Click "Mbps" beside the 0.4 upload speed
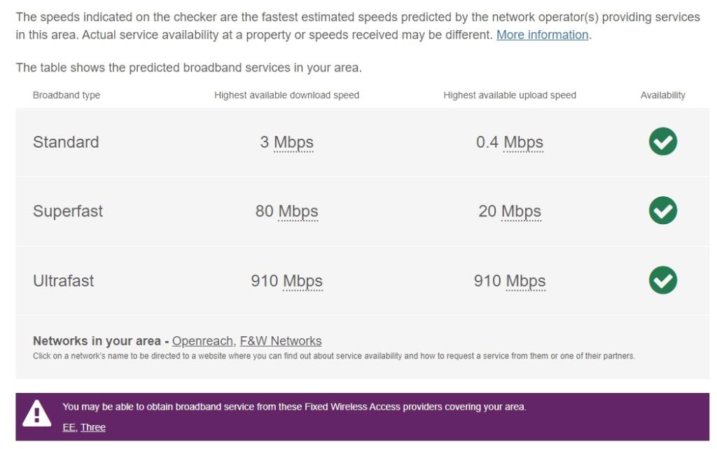Viewport: 717px width, 449px height. 525,141
